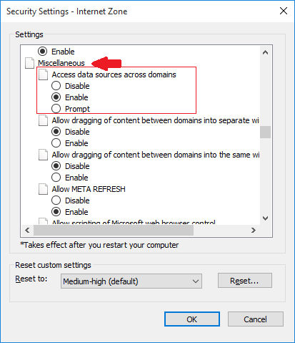Viewport: 295px width, 343px height.
Task: Click the Miscellaneous category page icon
Action: pos(30,63)
